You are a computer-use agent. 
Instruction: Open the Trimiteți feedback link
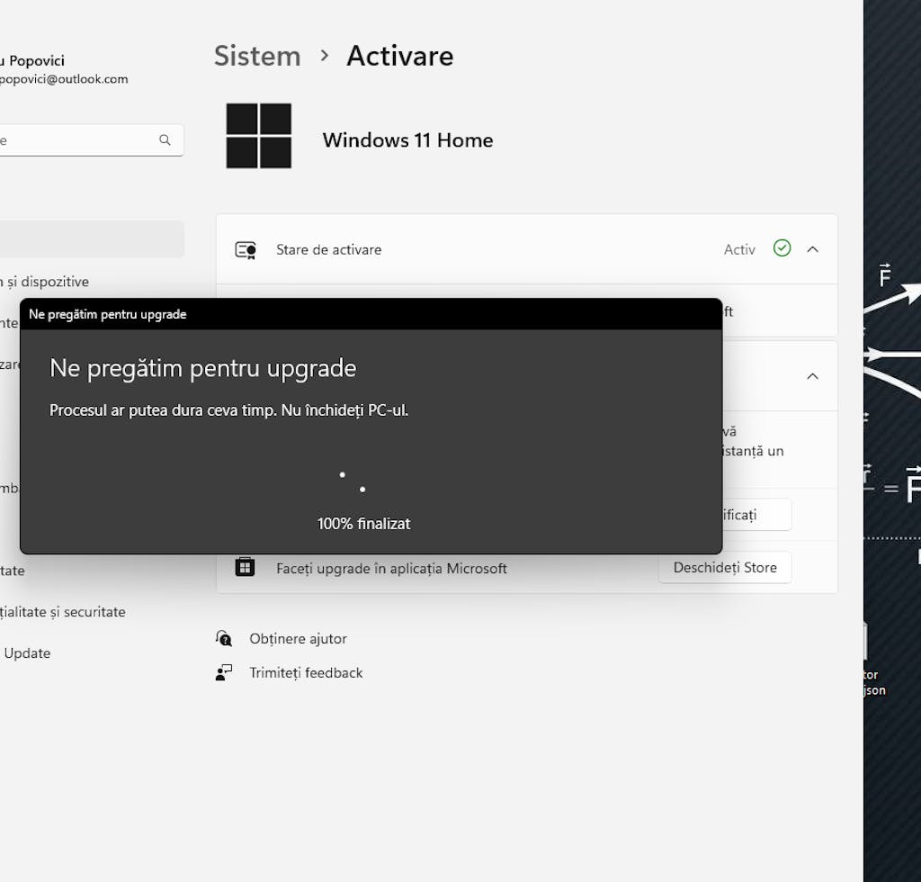[x=306, y=672]
